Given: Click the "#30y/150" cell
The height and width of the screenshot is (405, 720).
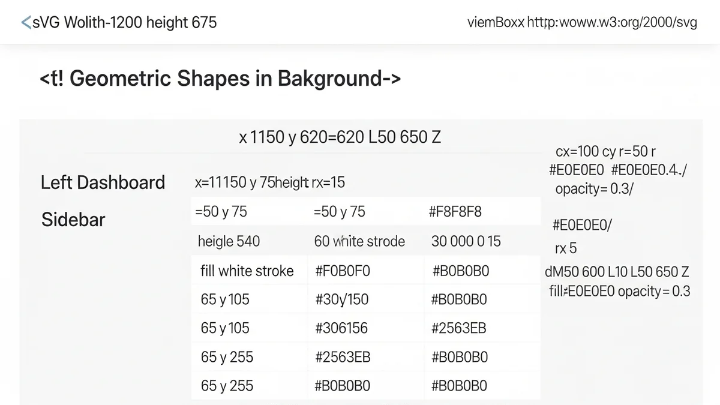Looking at the screenshot, I should tap(341, 299).
